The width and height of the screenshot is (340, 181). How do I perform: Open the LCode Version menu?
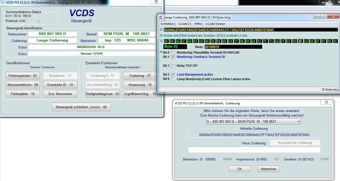click(215, 24)
